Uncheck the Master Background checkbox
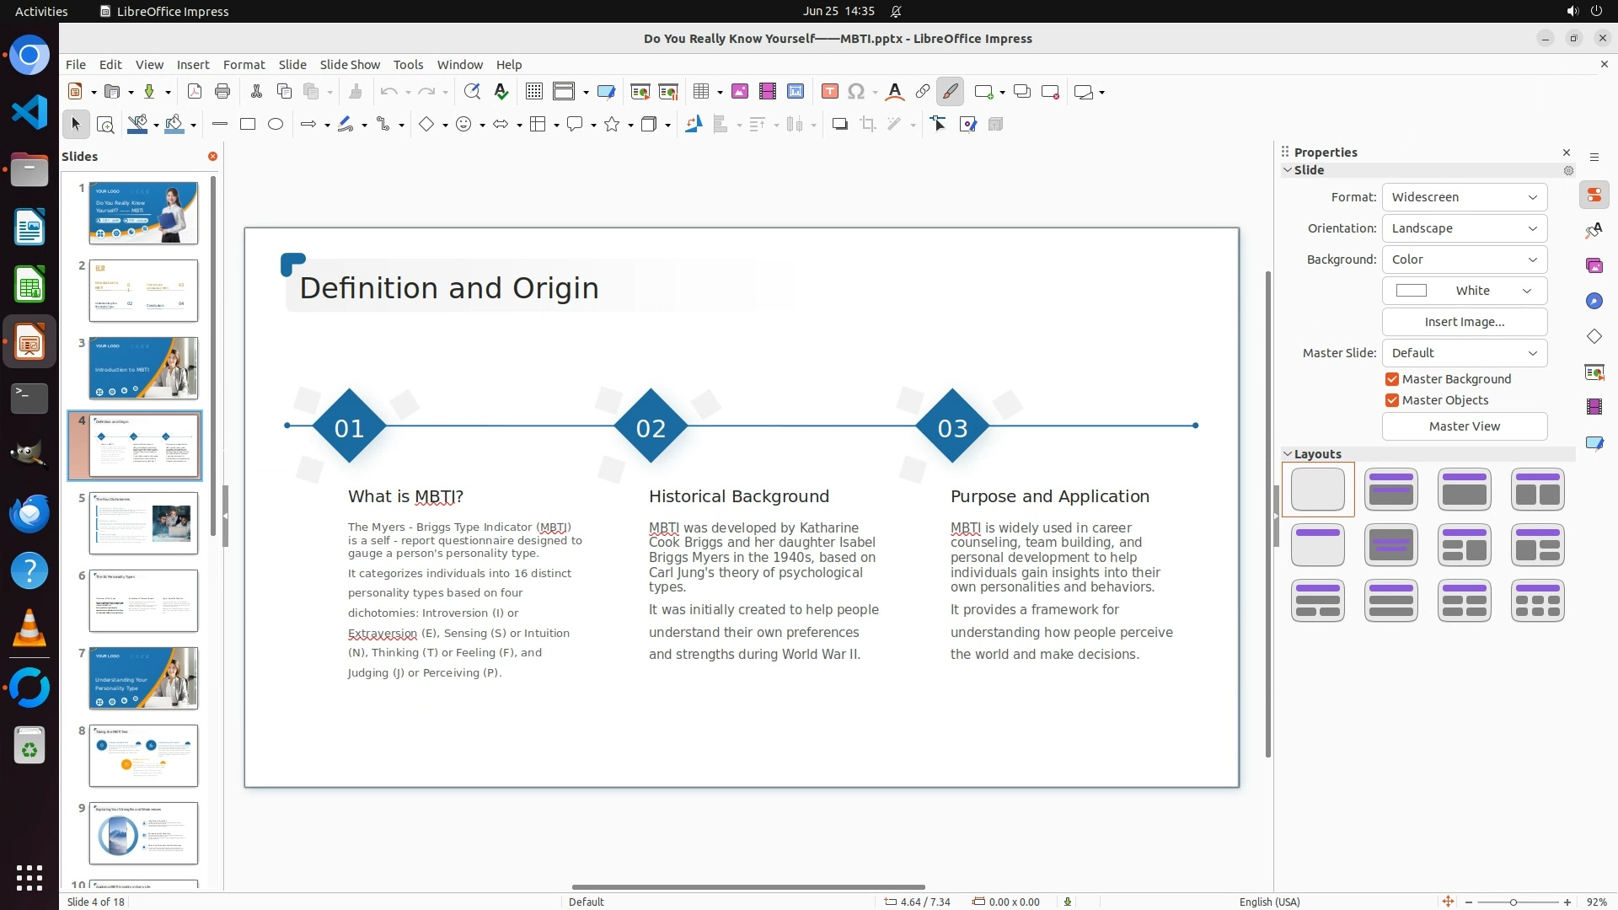 point(1392,379)
